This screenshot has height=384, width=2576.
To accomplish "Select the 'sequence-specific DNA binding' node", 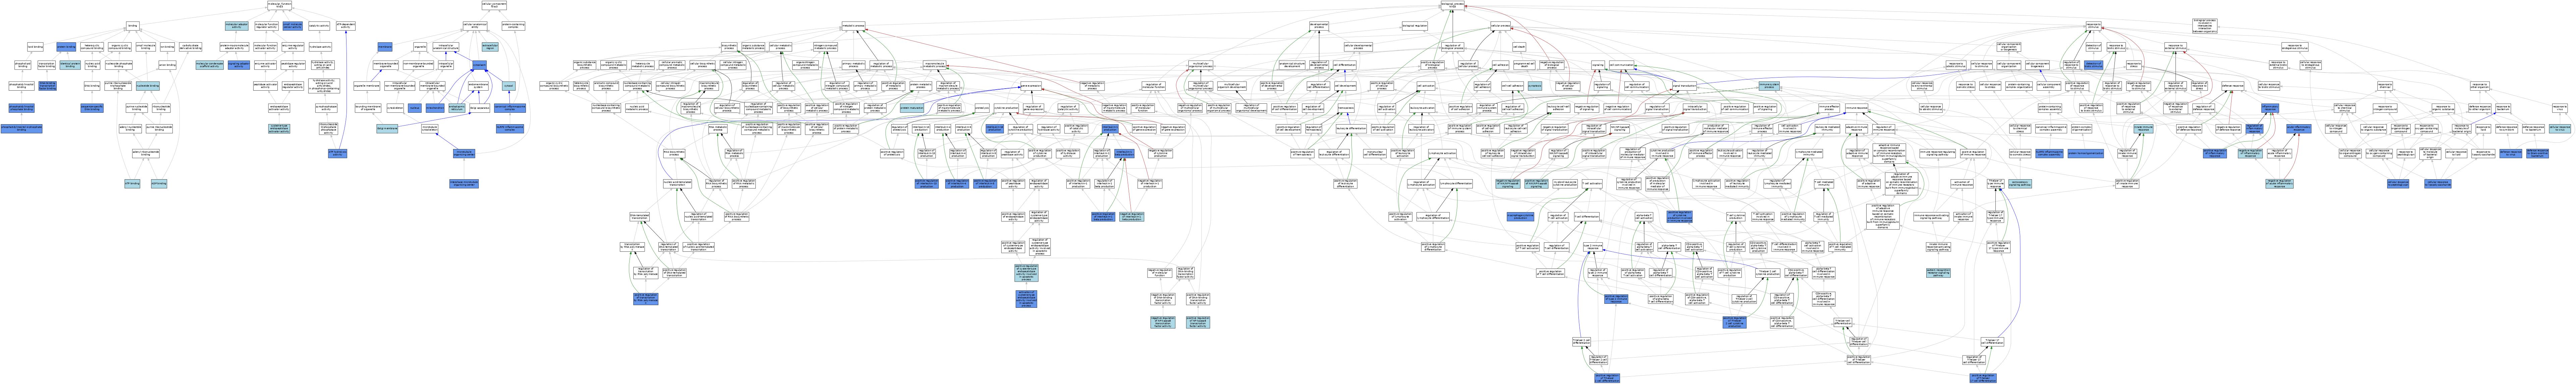I will point(92,108).
